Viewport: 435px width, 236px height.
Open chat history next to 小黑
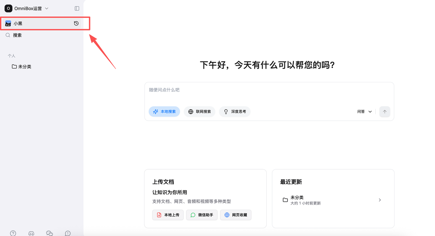76,23
